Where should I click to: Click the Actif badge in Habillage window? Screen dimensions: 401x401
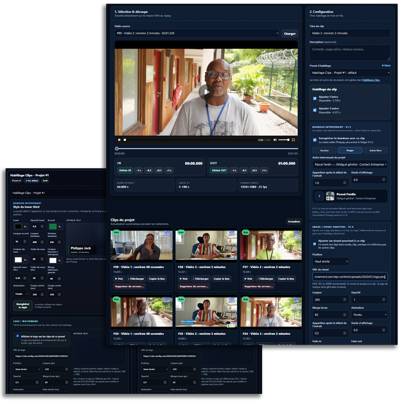point(45,180)
